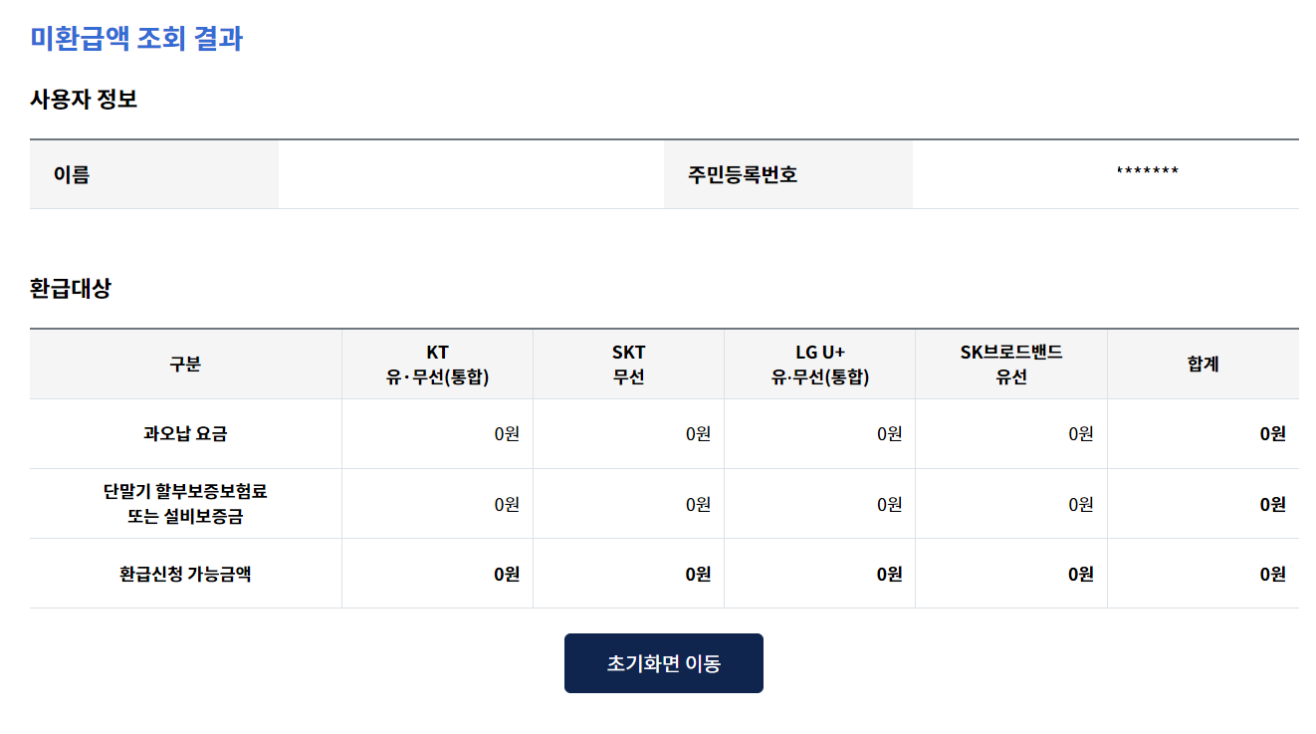
Task: Click the KT 과오납 요금 0원 cell
Action: coord(503,434)
